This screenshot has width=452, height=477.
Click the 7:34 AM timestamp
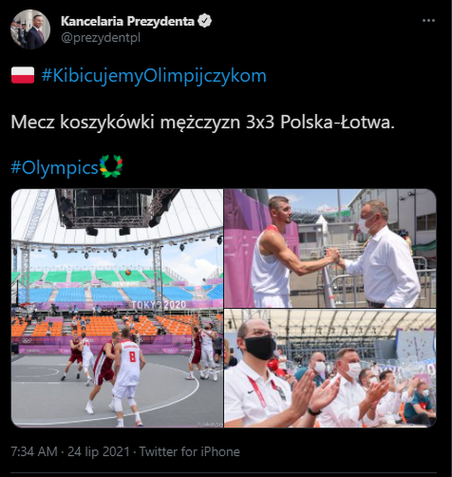(x=34, y=451)
